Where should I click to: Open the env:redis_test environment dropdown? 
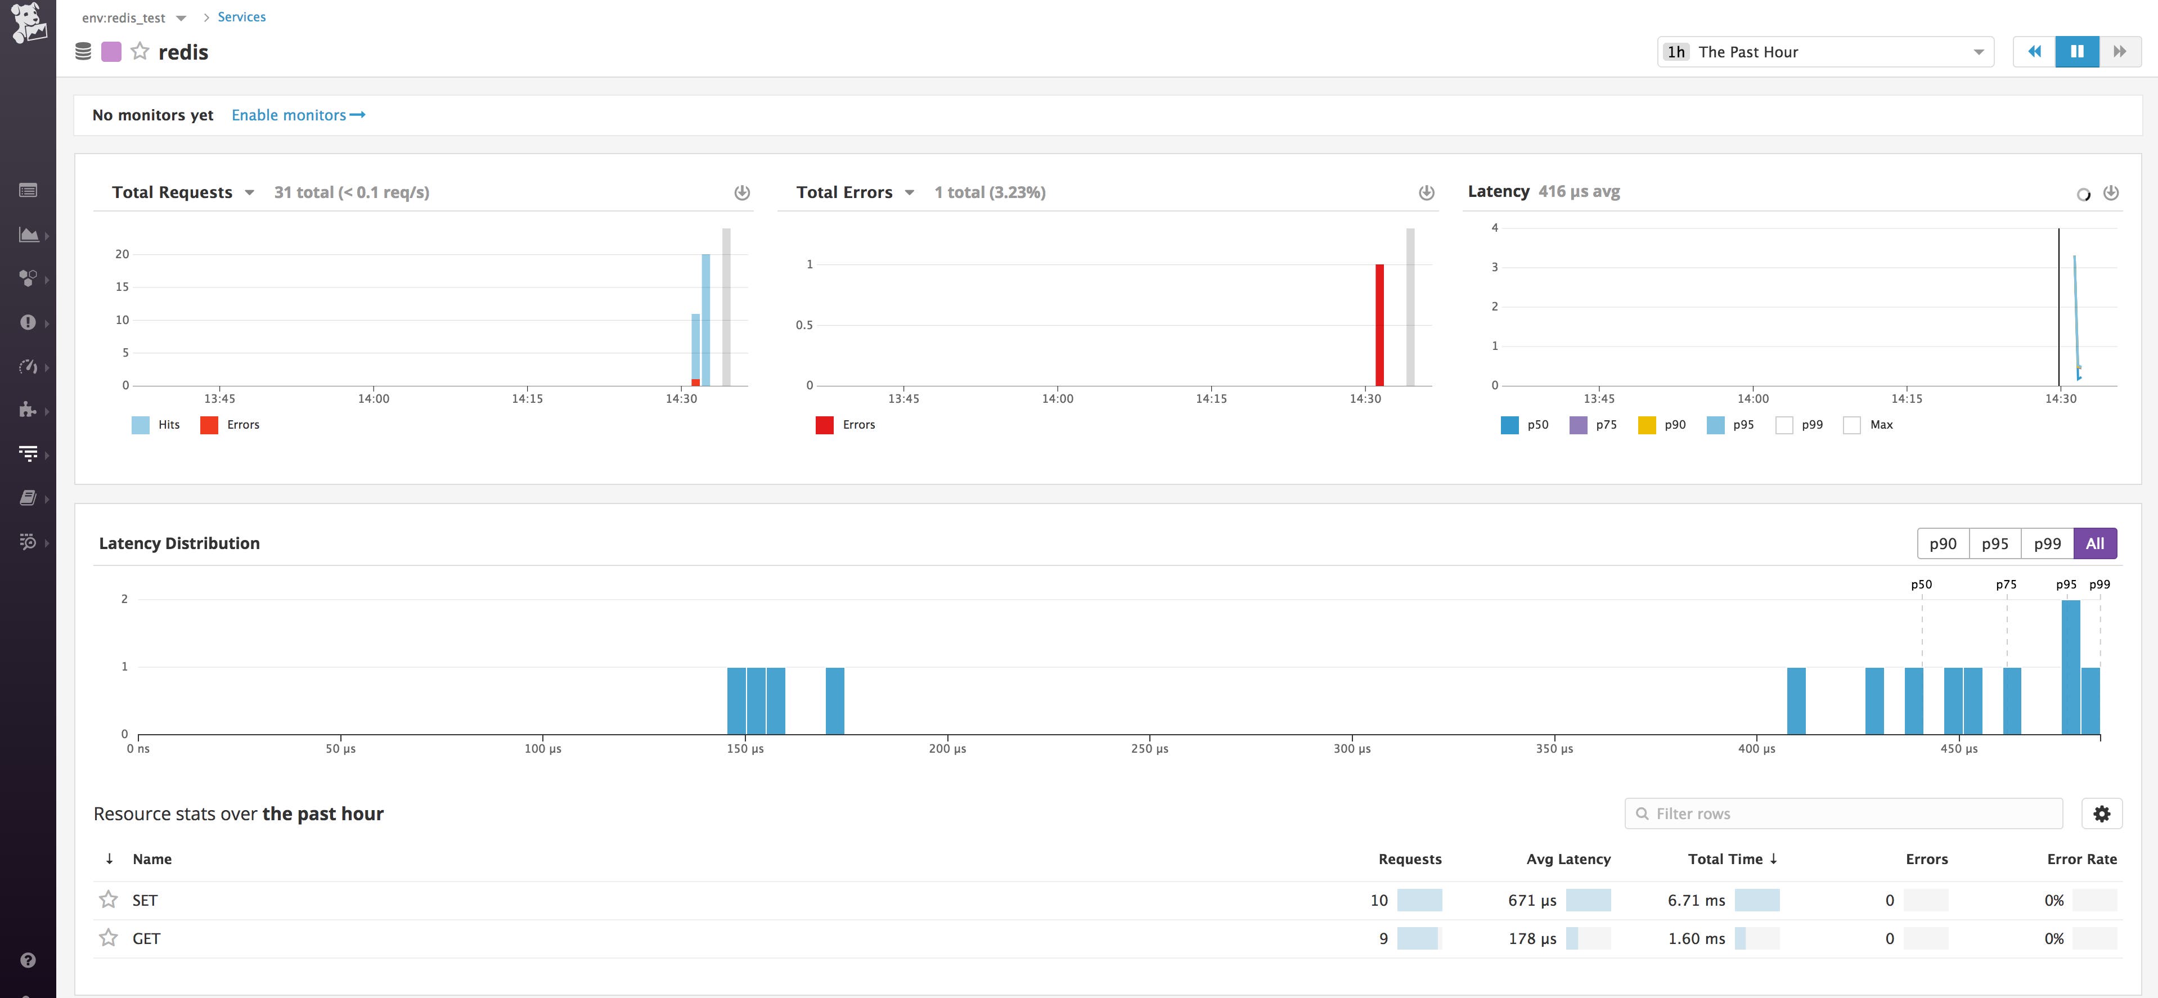[133, 17]
